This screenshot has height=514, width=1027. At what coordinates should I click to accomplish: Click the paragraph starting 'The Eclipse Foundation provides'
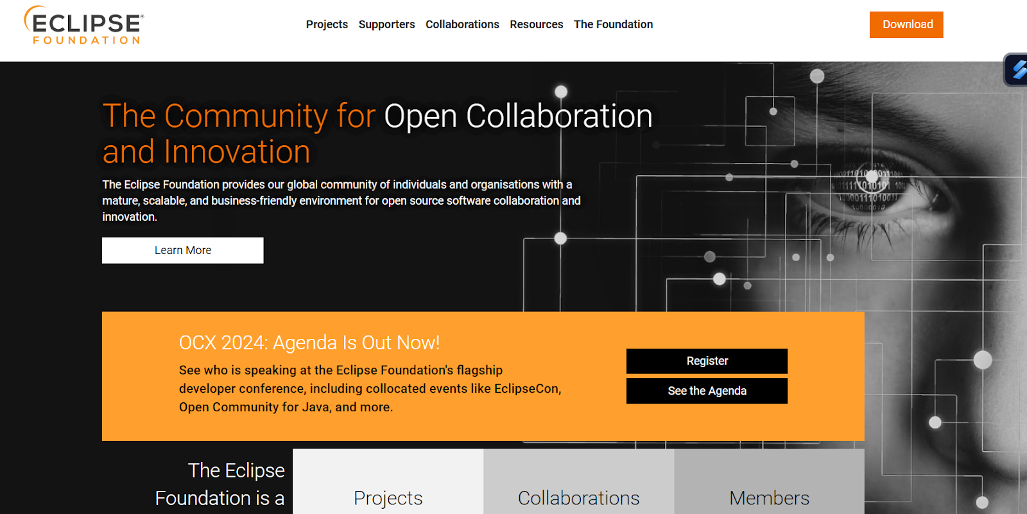(341, 201)
